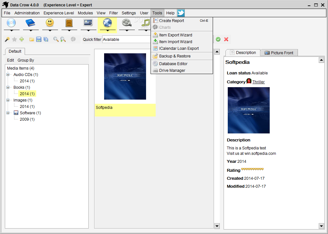Select the wooden cabinet Container module
This screenshot has height=234, width=328.
click(x=69, y=23)
